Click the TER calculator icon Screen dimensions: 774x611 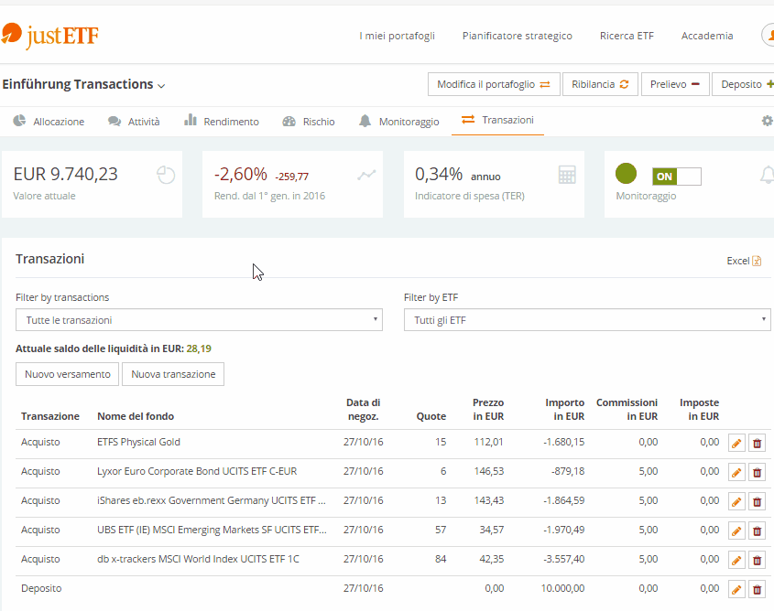pos(567,175)
